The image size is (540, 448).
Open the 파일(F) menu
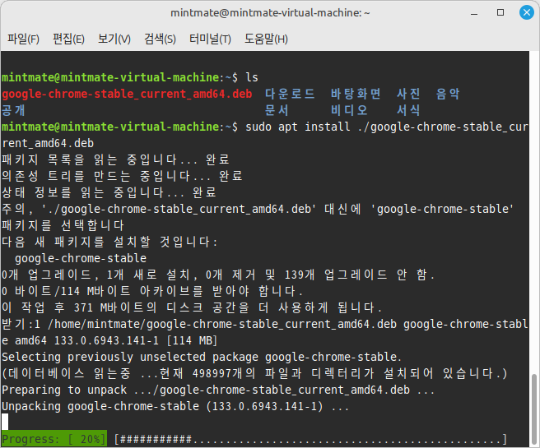(x=23, y=39)
